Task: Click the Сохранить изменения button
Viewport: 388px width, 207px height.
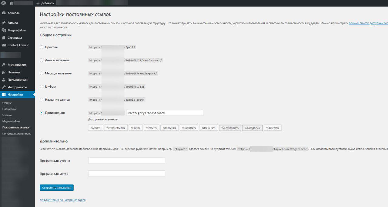Action: (x=56, y=188)
